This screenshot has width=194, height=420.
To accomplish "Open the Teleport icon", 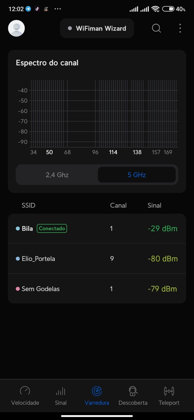I will click(x=169, y=391).
